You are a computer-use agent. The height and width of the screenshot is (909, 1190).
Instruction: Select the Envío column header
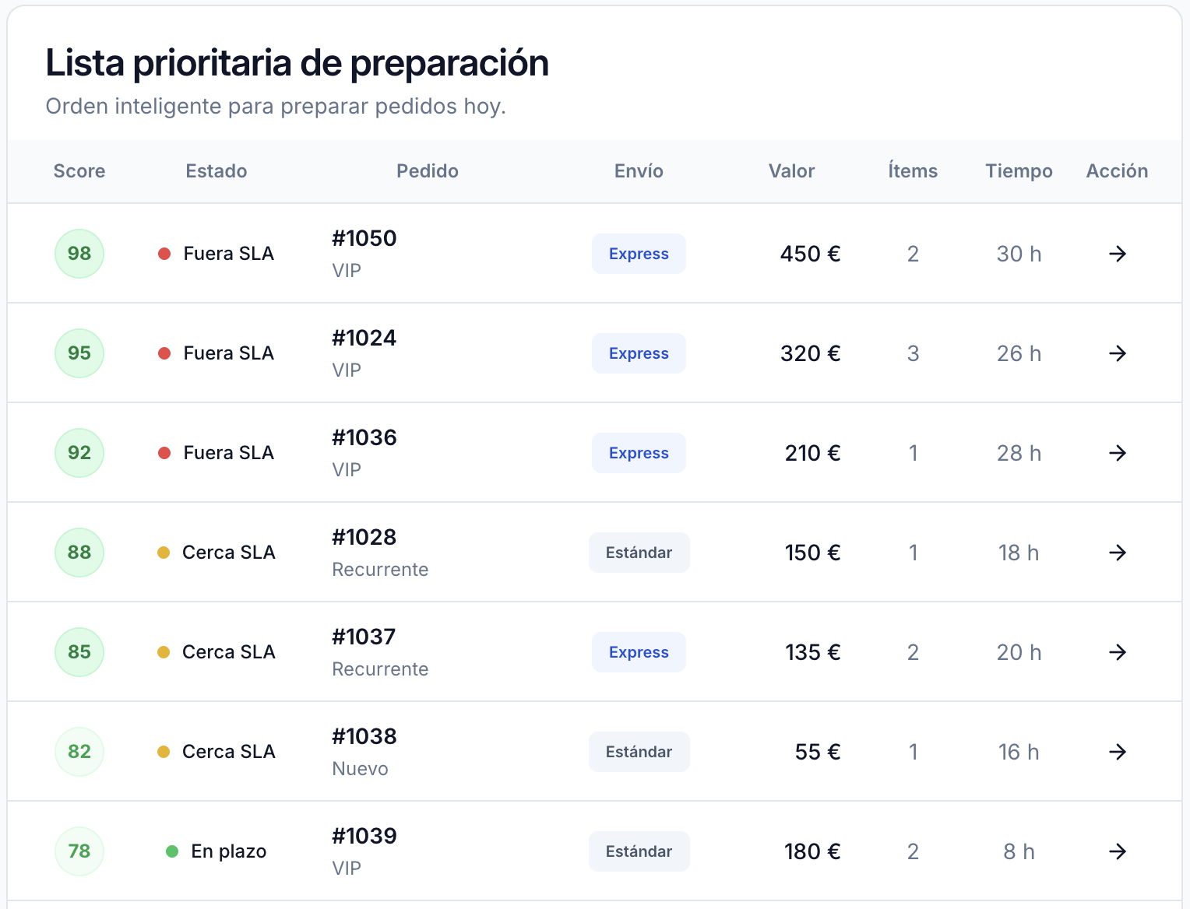pyautogui.click(x=639, y=171)
